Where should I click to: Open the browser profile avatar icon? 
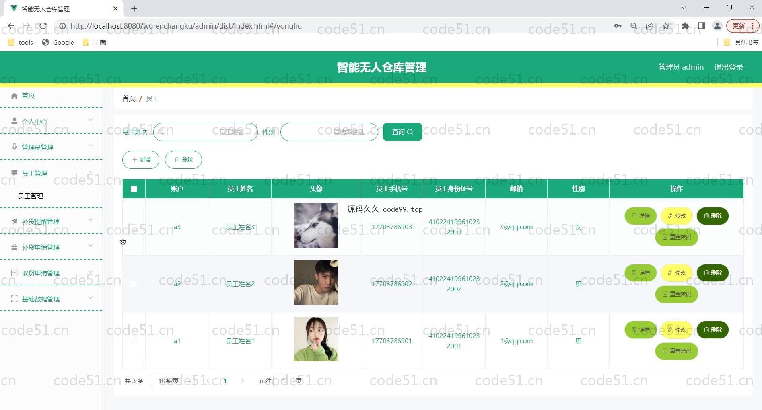pos(717,26)
